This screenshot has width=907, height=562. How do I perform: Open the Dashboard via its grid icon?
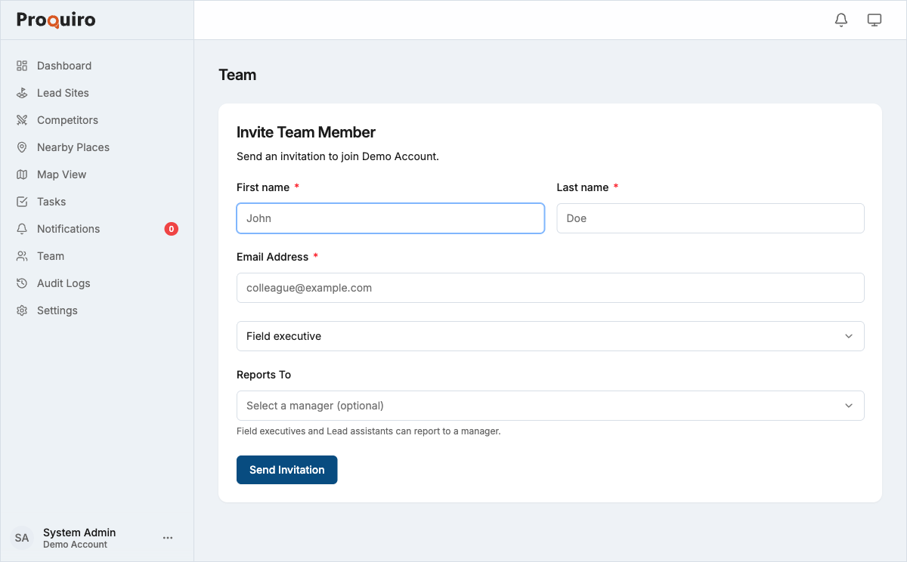click(x=23, y=66)
